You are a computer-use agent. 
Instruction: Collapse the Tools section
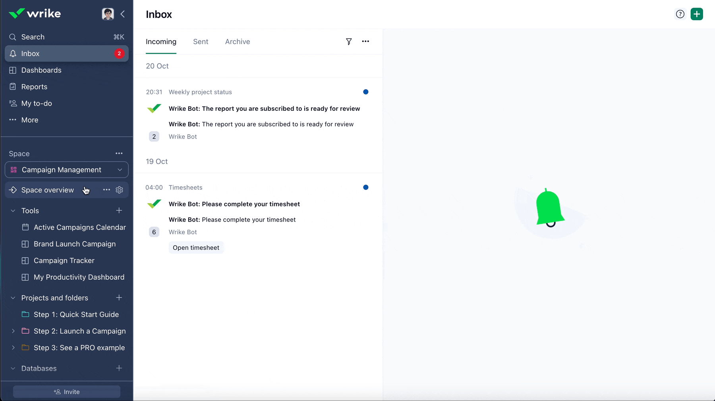(13, 210)
